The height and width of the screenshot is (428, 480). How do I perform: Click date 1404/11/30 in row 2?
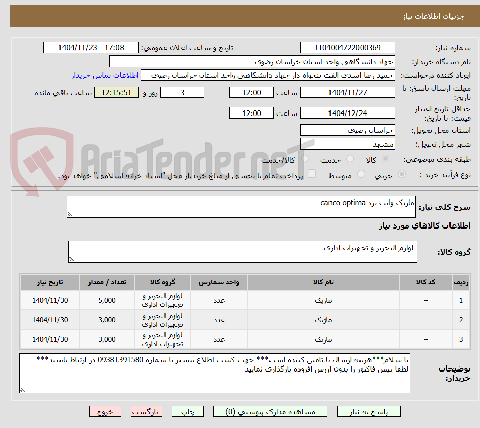[50, 320]
